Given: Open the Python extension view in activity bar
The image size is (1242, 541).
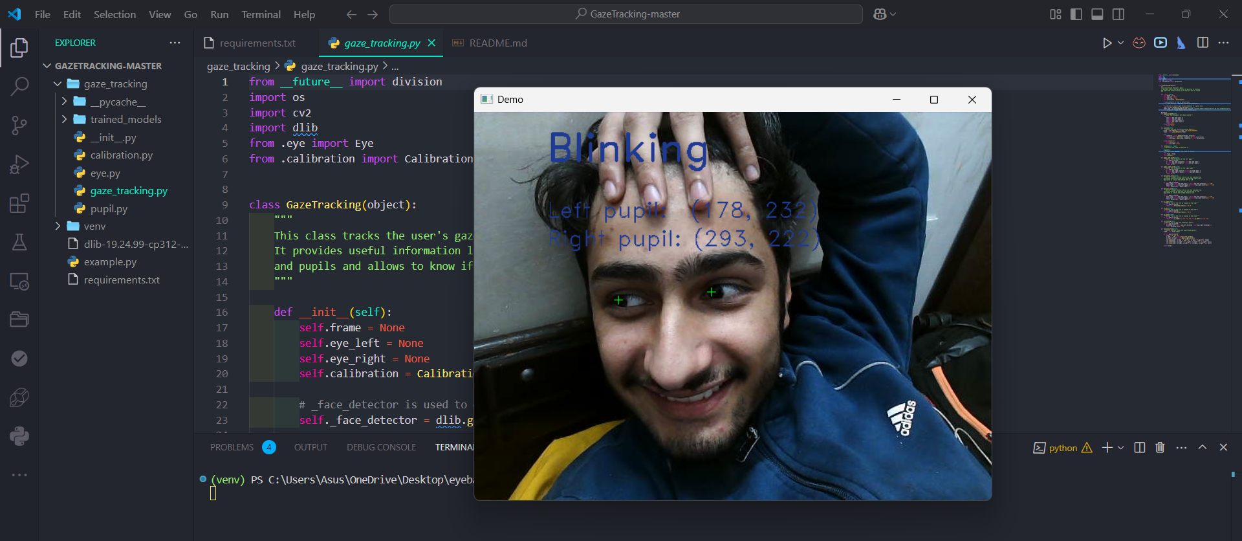Looking at the screenshot, I should click(19, 436).
